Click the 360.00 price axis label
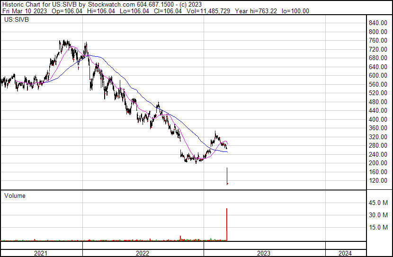Viewport: 393px width, 257px height. click(x=378, y=128)
